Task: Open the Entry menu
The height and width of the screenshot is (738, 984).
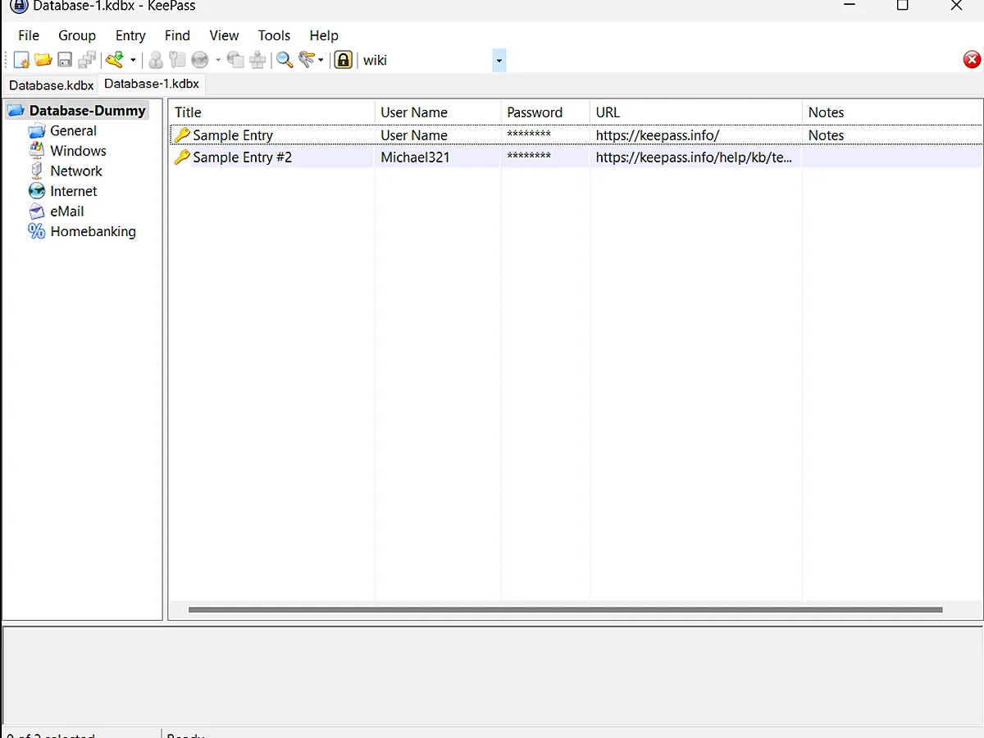Action: 130,35
